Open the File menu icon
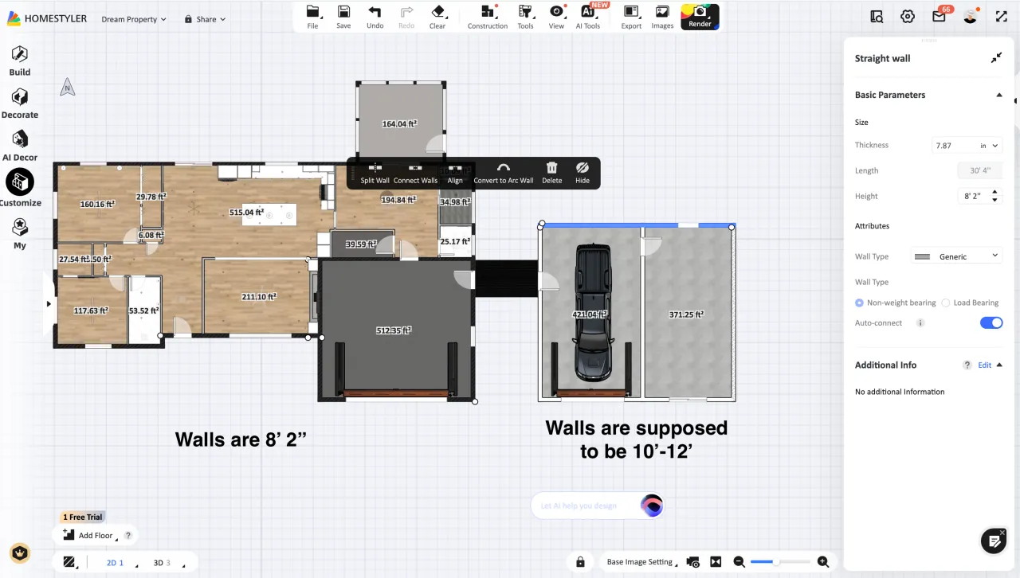The height and width of the screenshot is (578, 1020). [312, 12]
